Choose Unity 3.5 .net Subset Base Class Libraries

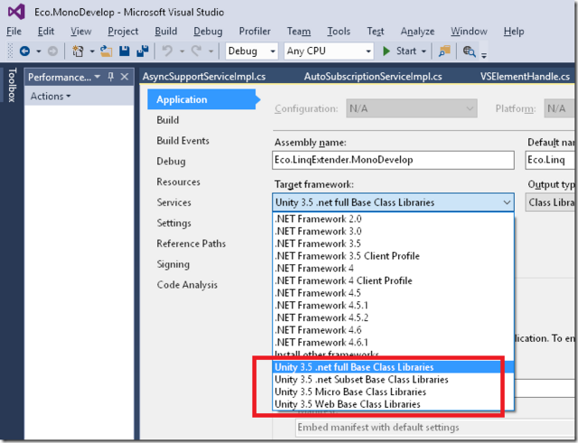click(x=393, y=380)
